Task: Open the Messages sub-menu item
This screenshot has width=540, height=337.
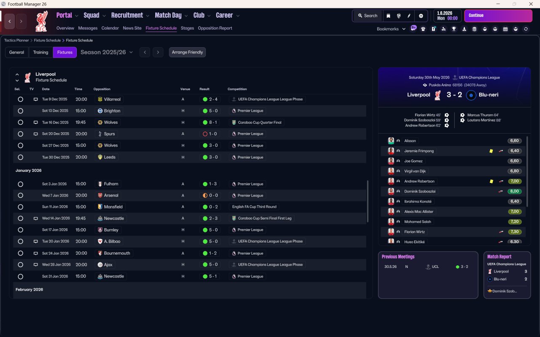Action: coord(88,28)
